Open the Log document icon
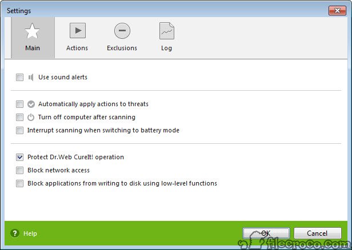This screenshot has height=250, width=352. point(167,31)
